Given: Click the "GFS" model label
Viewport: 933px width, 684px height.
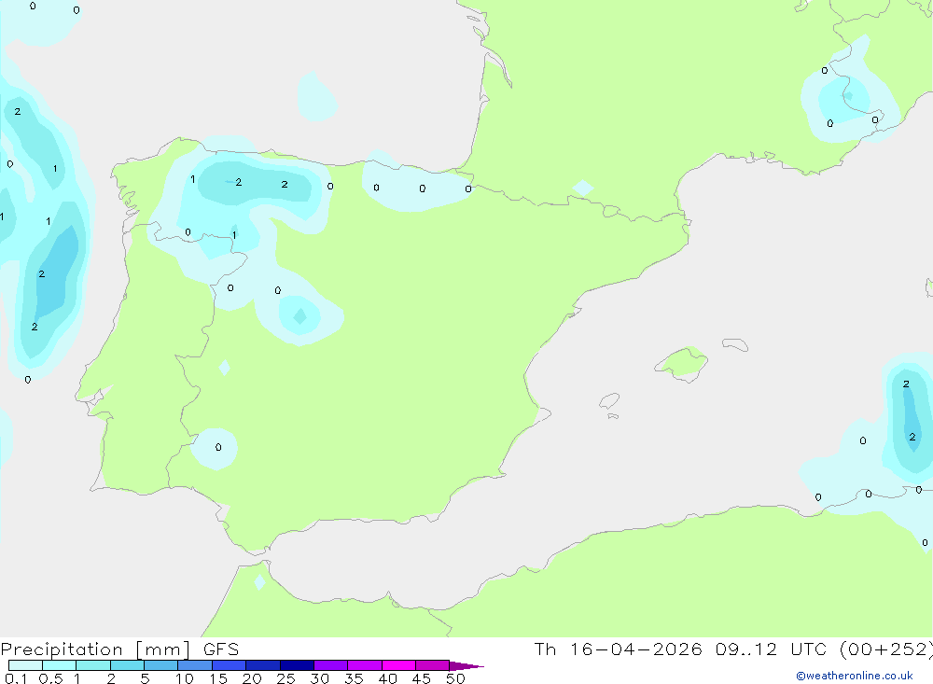Looking at the screenshot, I should [x=221, y=649].
